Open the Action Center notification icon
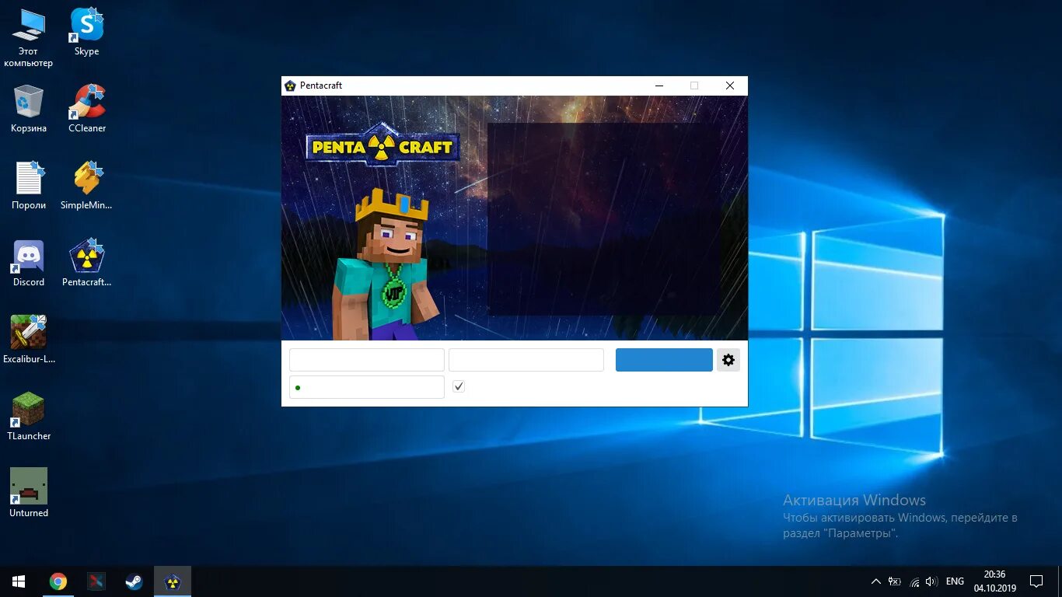The width and height of the screenshot is (1062, 597). (1036, 581)
